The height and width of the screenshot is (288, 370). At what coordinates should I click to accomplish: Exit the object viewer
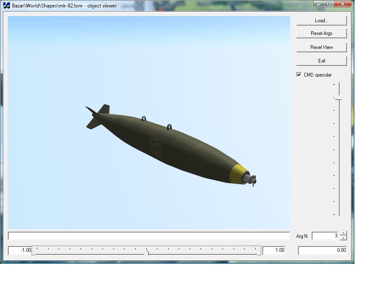click(x=321, y=61)
